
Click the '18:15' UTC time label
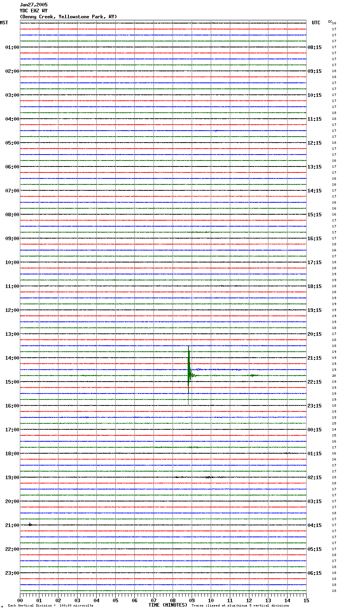pos(315,286)
